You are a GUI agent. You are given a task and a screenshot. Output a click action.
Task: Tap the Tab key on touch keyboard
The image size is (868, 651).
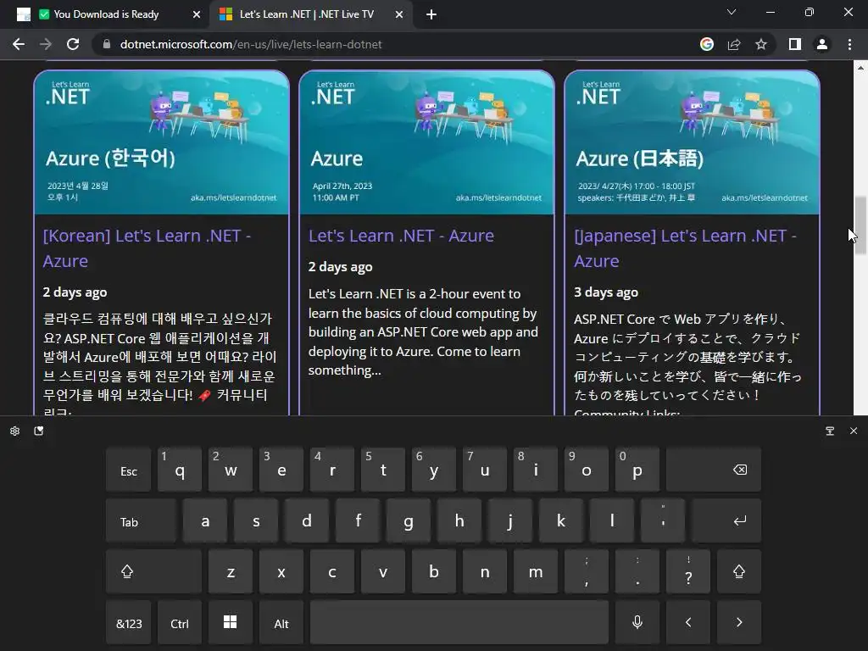point(142,521)
